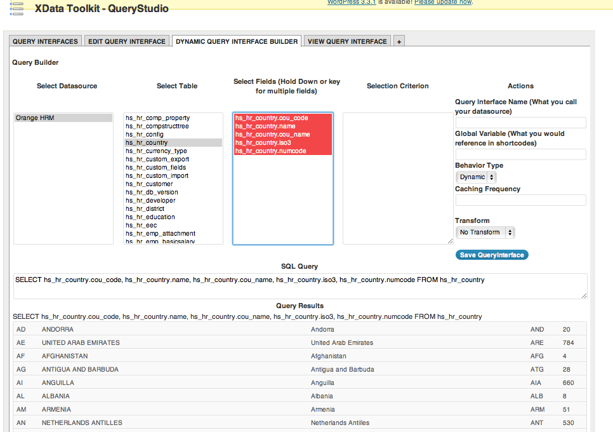
Task: Focus the Selection Criterion text area
Action: pyautogui.click(x=398, y=179)
